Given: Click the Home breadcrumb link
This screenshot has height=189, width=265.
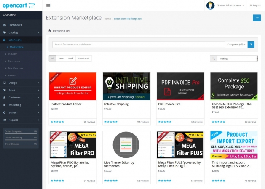Looking at the screenshot, I should 107,19.
